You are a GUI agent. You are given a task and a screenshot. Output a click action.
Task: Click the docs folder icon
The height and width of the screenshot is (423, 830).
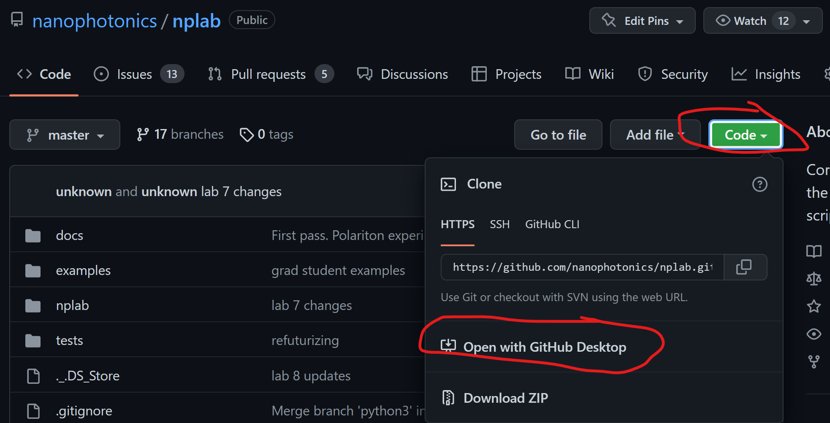click(33, 235)
